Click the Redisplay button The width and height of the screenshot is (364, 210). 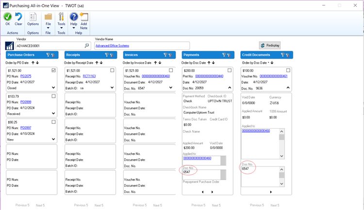pos(270,45)
